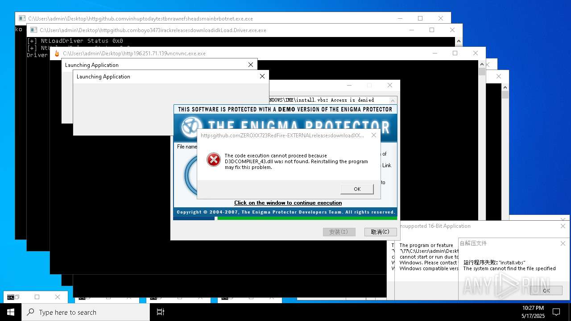Click the 'Type here to search' box

86,312
